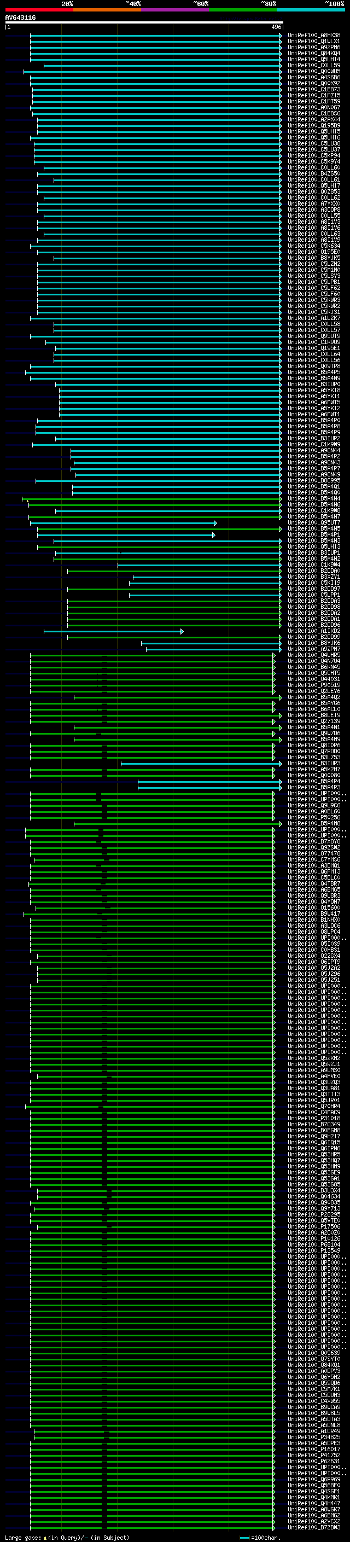The width and height of the screenshot is (350, 1542).
Task: Select the UniRef100_Q5UHI7 label
Action: coord(313,185)
